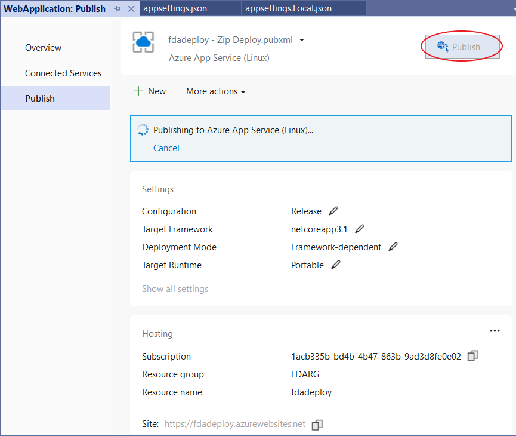Switch to the appsettings.json tab

[x=190, y=8]
